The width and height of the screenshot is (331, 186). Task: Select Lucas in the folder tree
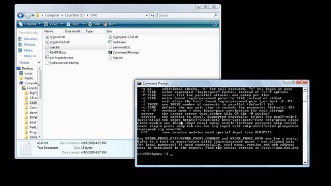pos(28,73)
